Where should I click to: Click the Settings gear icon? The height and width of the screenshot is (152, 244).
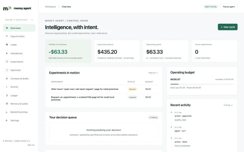tap(6, 120)
